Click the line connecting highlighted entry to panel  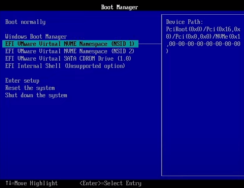tap(150, 44)
